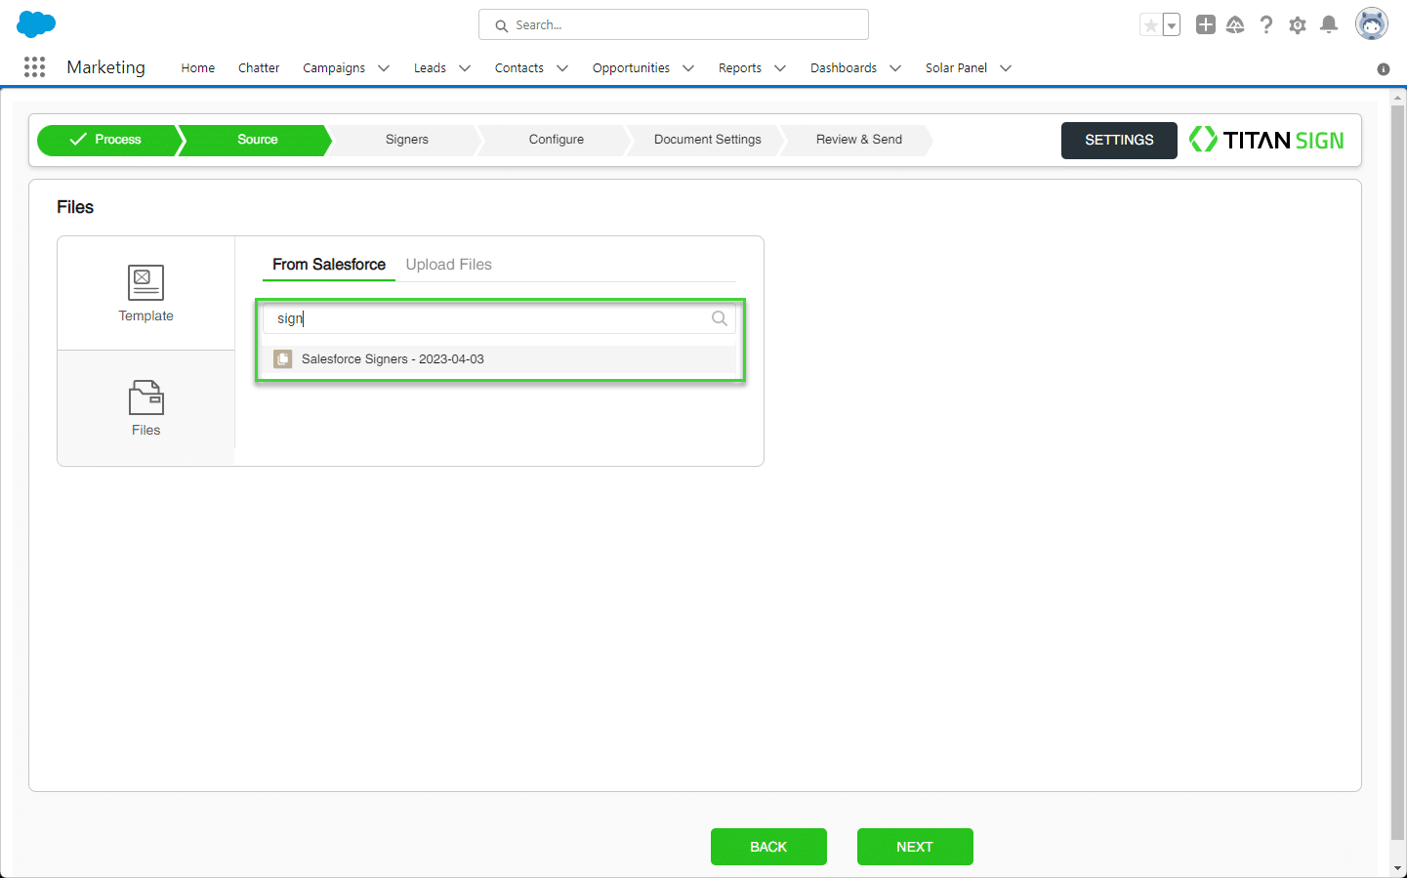Expand the Solar Panel dropdown chevron
This screenshot has height=878, width=1407.
pos(1006,68)
